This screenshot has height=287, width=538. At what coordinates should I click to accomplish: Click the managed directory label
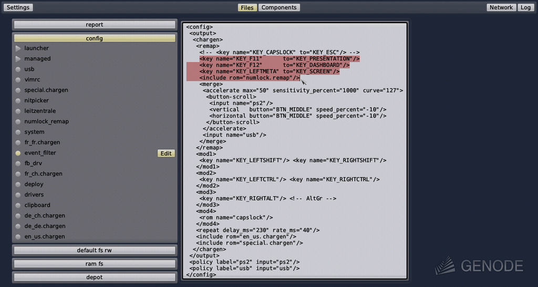[37, 59]
